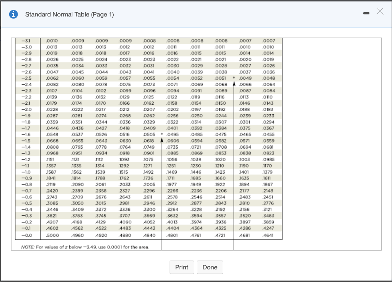Click the .0107 value in the −2.3 row
Screen dimensions: 392x282
(52, 91)
